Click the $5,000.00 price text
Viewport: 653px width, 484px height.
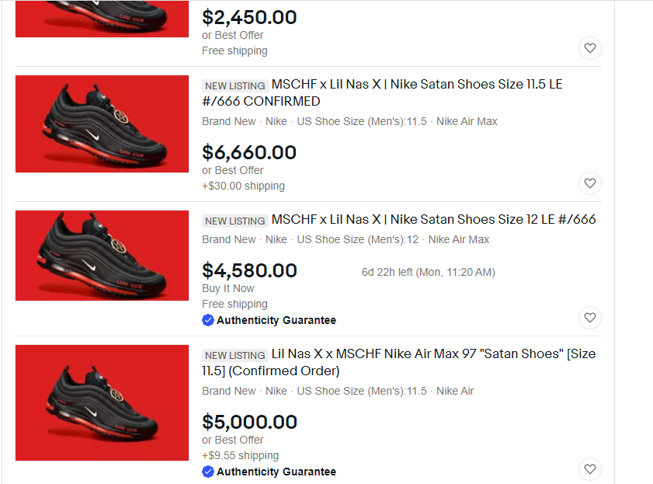tap(249, 422)
